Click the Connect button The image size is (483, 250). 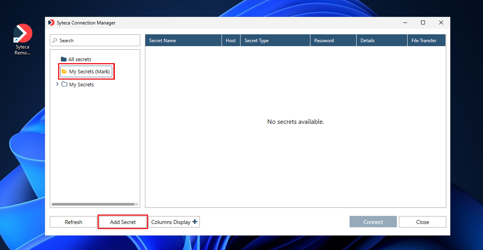[373, 222]
